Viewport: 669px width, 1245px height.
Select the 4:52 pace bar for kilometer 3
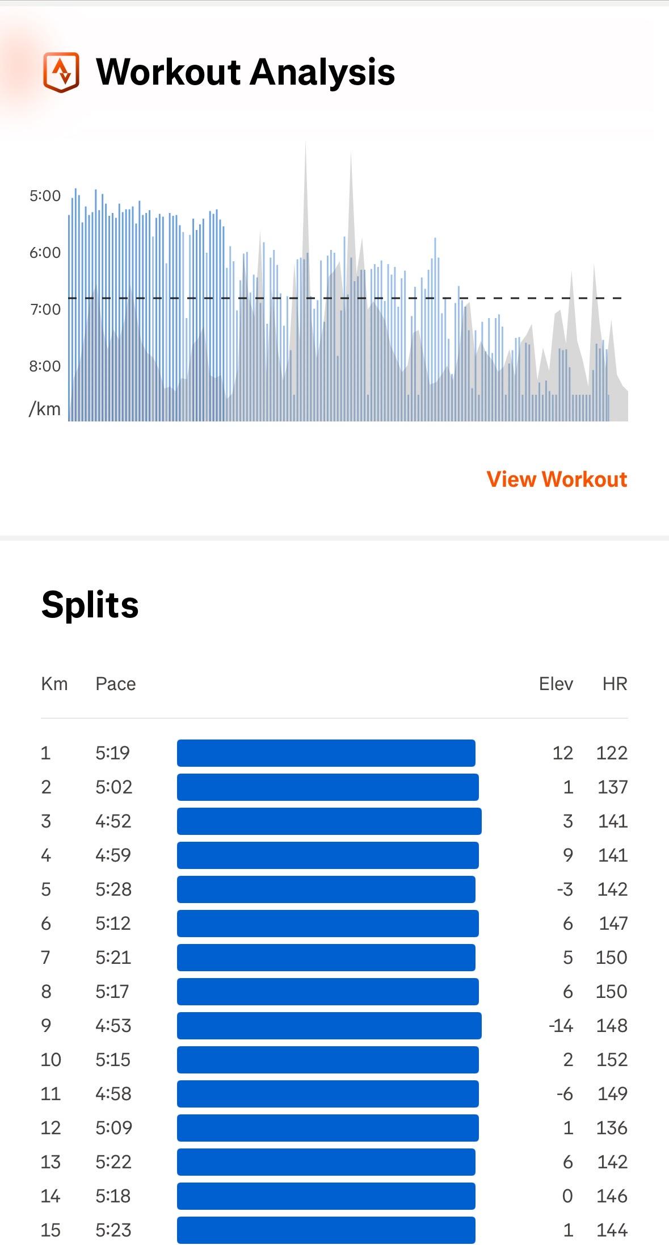329,821
